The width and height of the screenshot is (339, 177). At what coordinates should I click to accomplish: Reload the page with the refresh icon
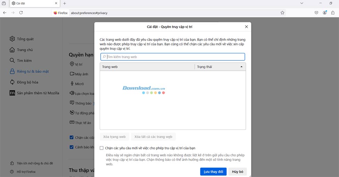(21, 13)
